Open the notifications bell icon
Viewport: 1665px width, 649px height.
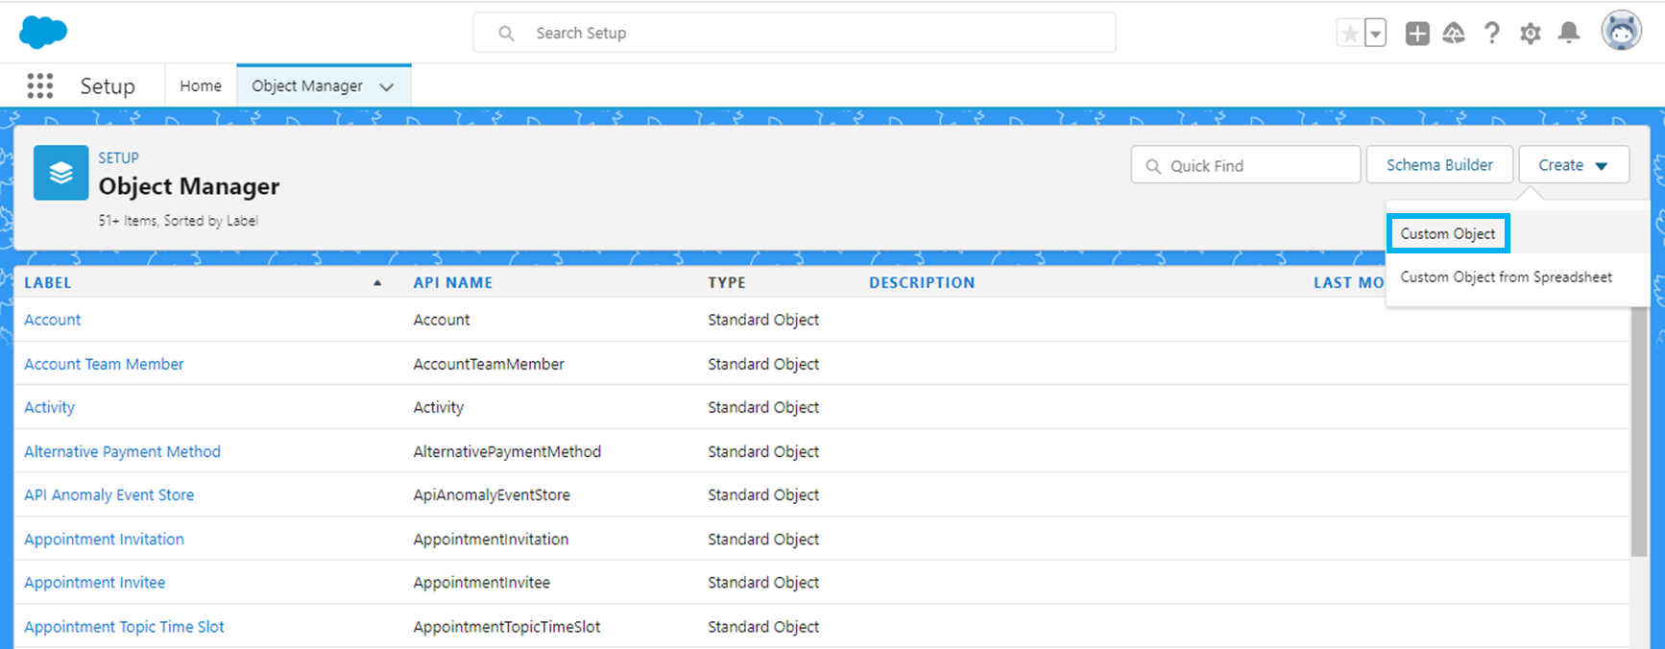(x=1569, y=34)
